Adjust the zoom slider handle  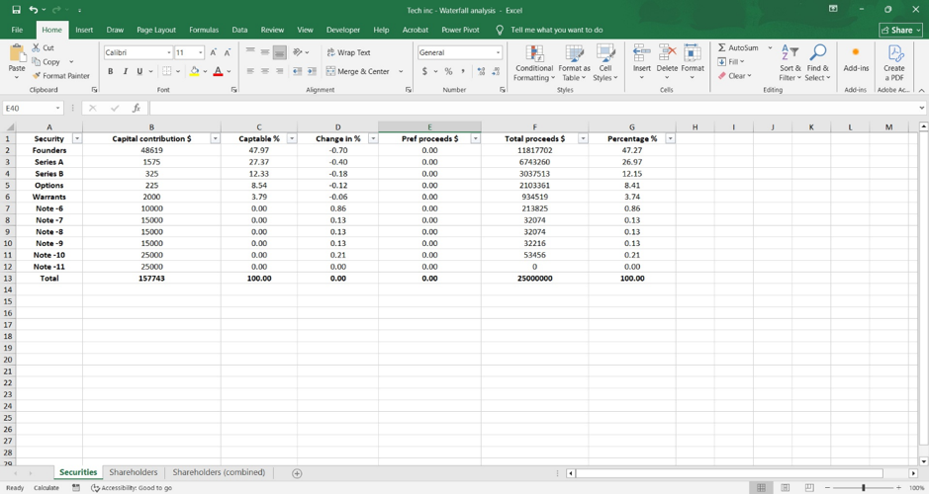[x=864, y=488]
